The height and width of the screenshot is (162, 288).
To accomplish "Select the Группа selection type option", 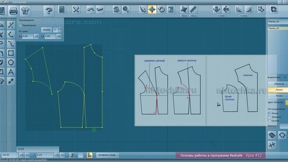I will [269, 121].
